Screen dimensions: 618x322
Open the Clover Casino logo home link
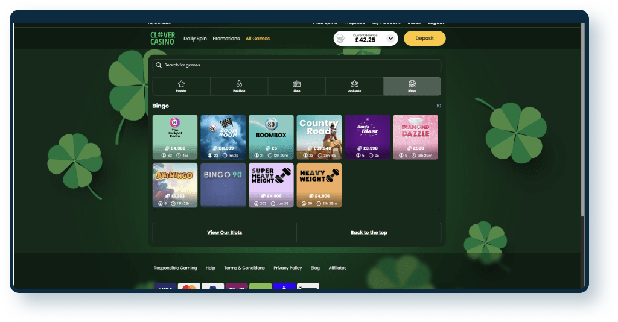pyautogui.click(x=162, y=39)
